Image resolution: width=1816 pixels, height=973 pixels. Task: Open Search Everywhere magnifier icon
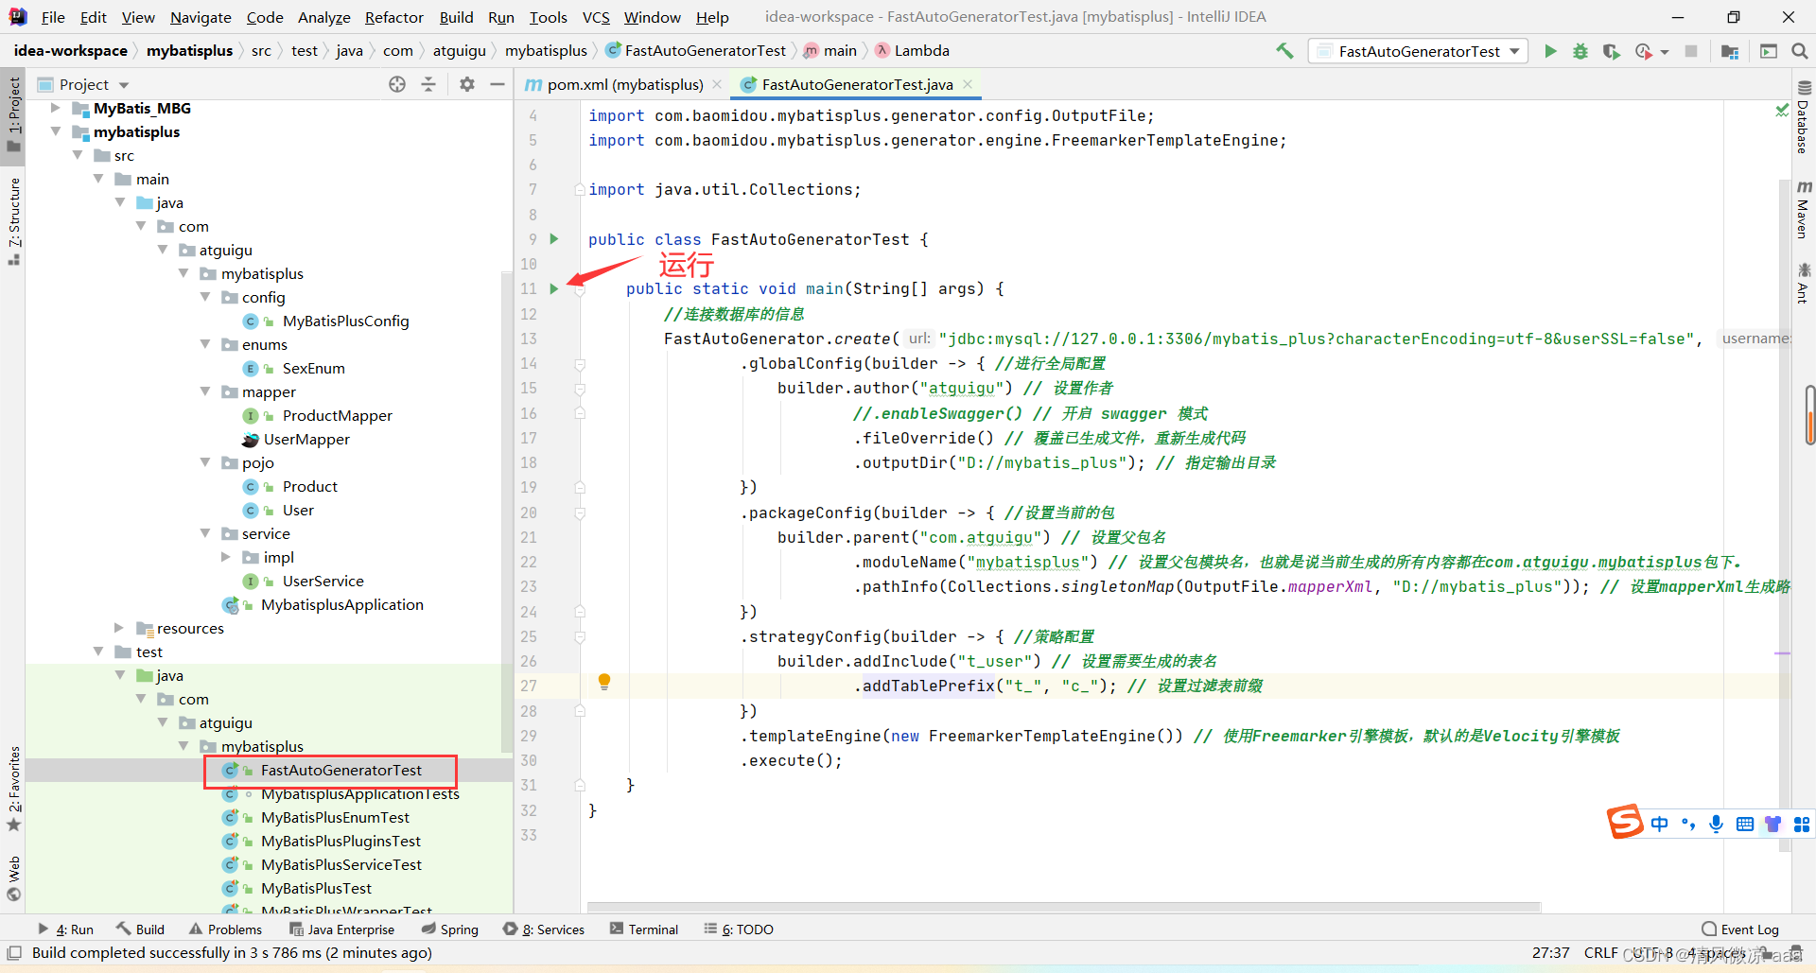point(1800,51)
